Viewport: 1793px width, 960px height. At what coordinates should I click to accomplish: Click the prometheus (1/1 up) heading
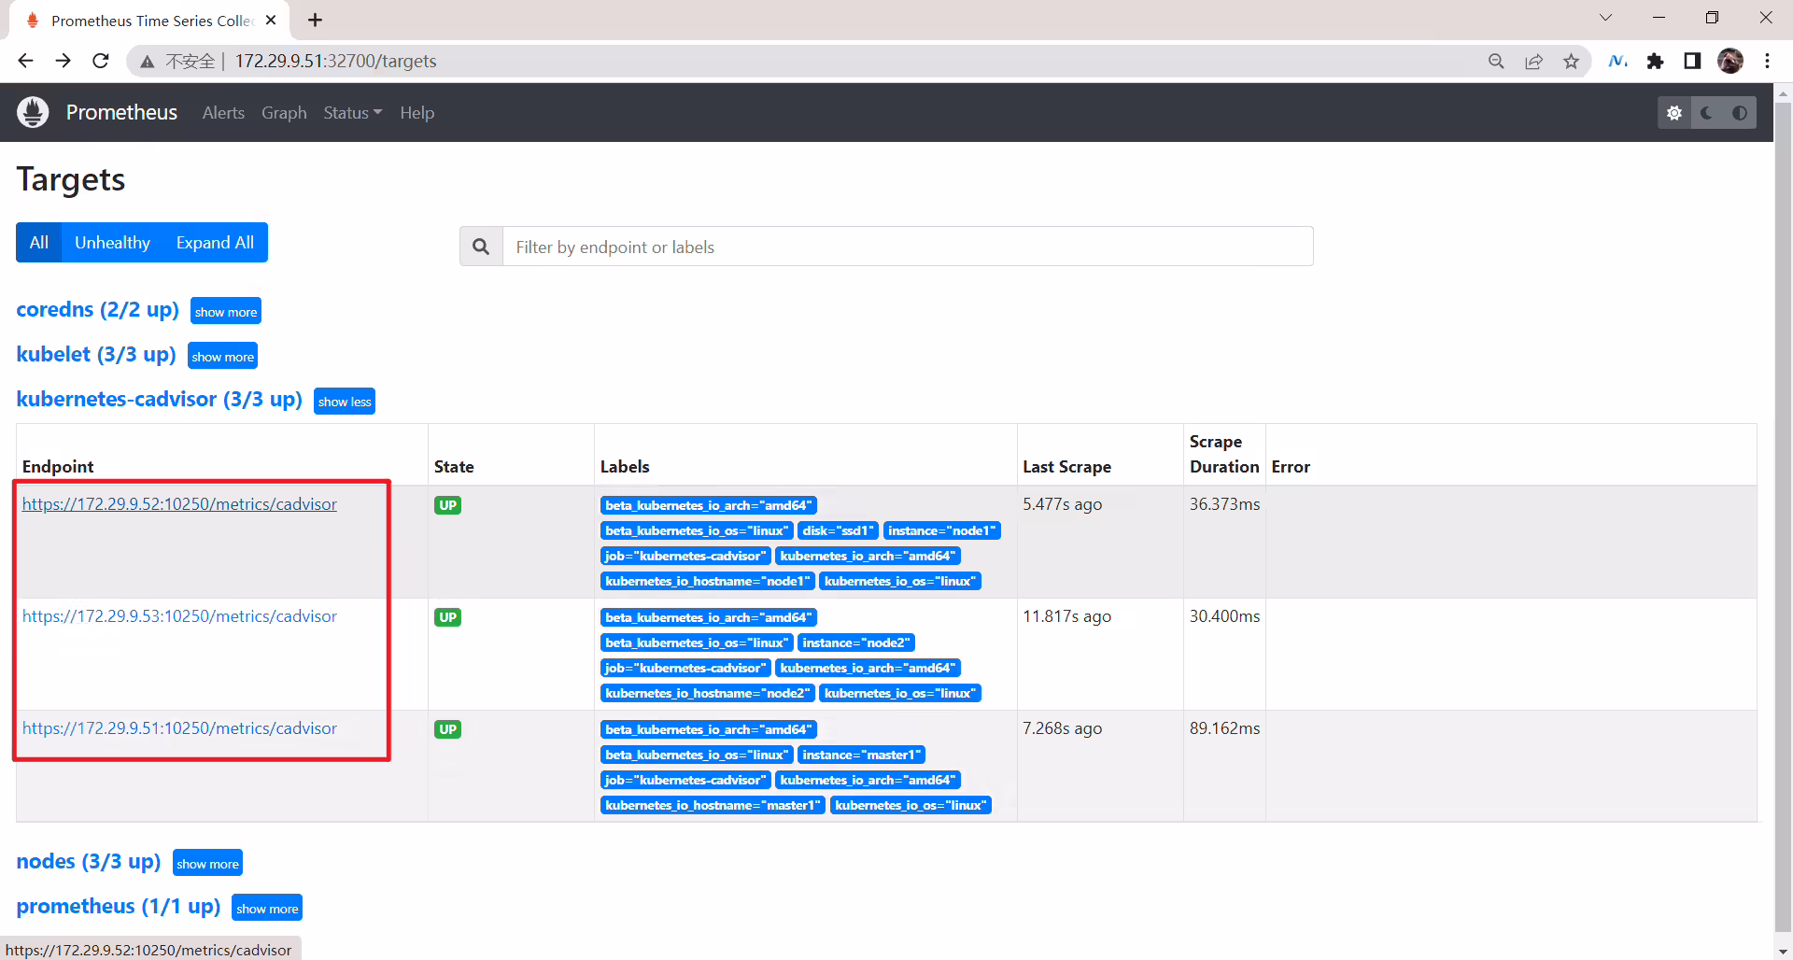(119, 906)
